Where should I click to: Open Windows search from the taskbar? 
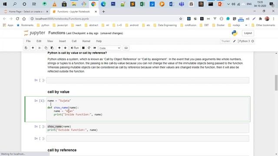point(15,4)
